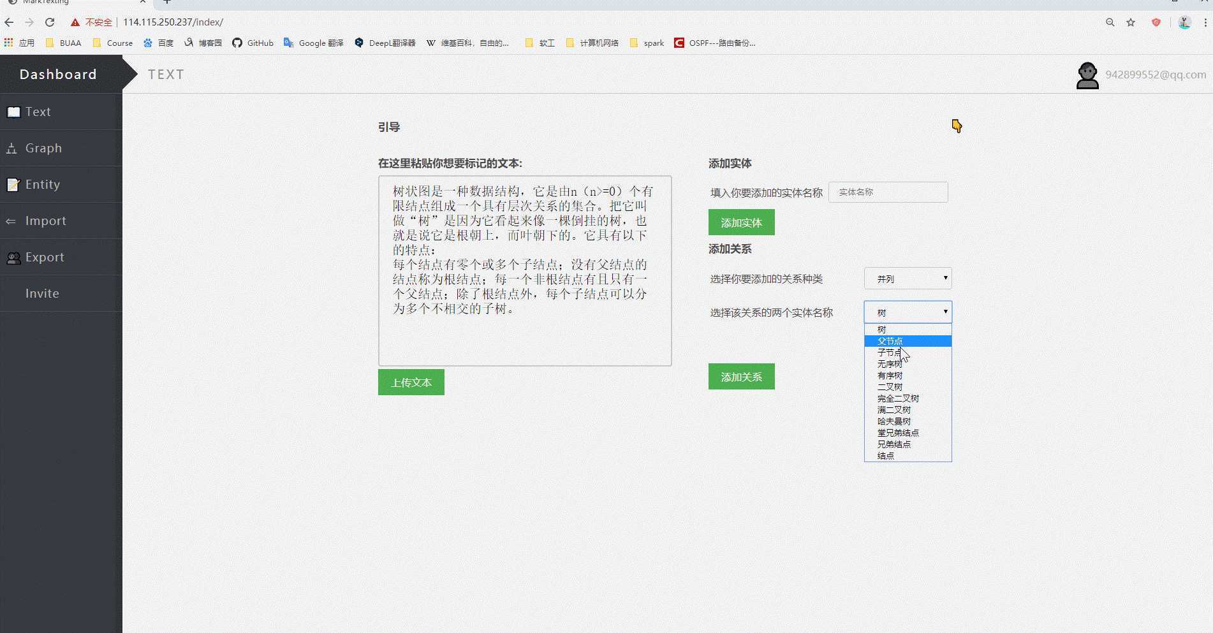Focus the 实体名称 input field
1213x633 pixels.
click(x=888, y=192)
